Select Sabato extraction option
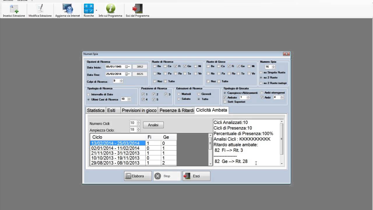 click(x=179, y=99)
